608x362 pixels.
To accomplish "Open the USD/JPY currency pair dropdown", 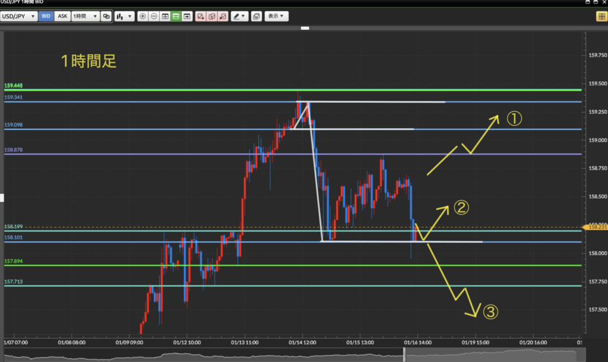I will tap(19, 17).
